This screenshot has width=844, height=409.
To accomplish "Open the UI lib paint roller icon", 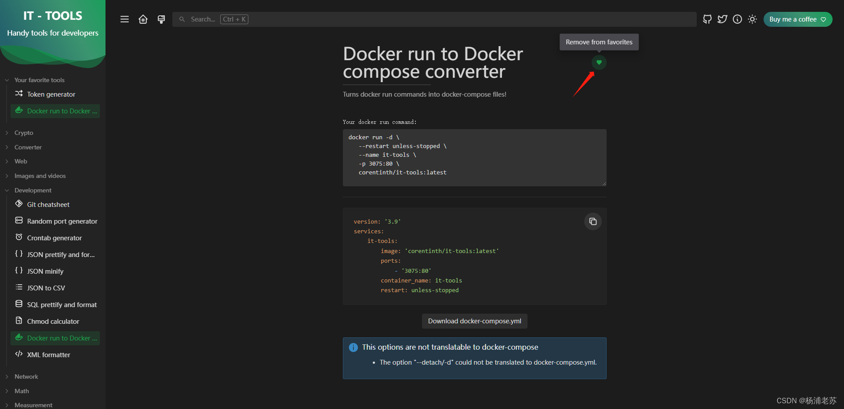I will 161,19.
